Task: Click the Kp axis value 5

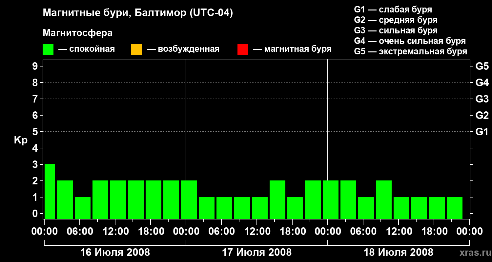Action: (x=36, y=132)
